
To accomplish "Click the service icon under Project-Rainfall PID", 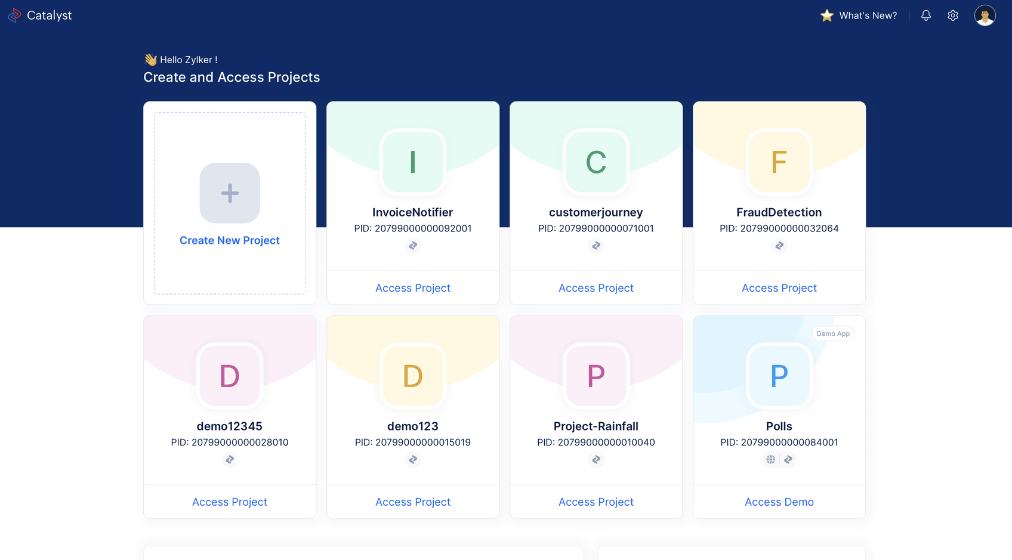I will click(596, 460).
